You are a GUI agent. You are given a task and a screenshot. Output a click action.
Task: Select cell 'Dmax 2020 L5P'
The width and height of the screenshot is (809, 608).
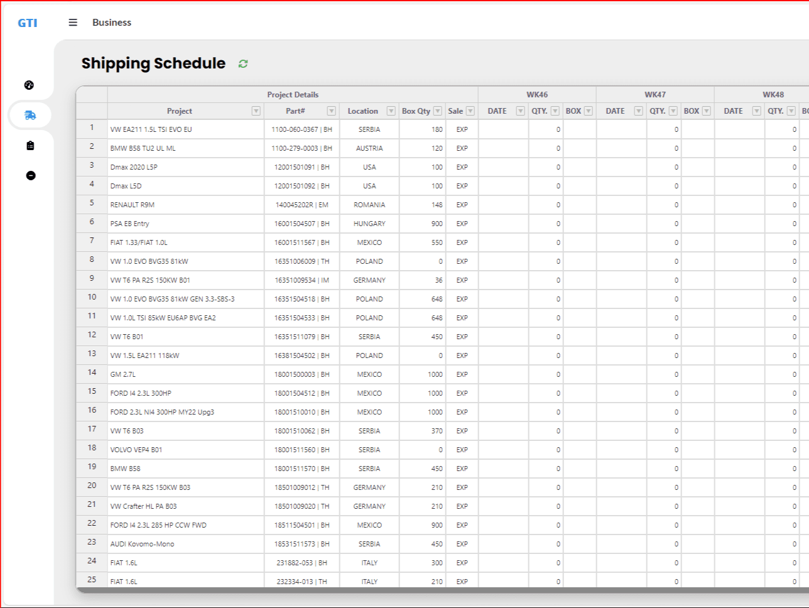pos(186,167)
